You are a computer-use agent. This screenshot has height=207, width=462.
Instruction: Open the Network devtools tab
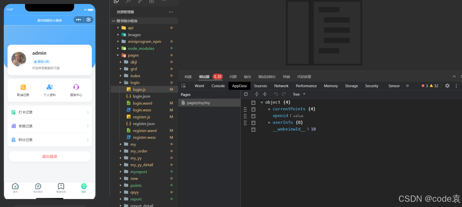(x=281, y=86)
